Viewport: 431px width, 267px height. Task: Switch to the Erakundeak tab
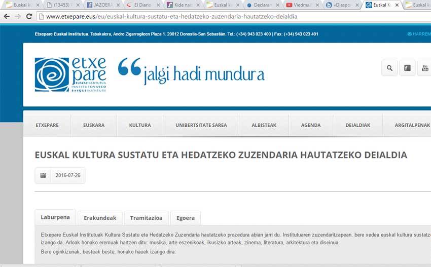[100, 218]
